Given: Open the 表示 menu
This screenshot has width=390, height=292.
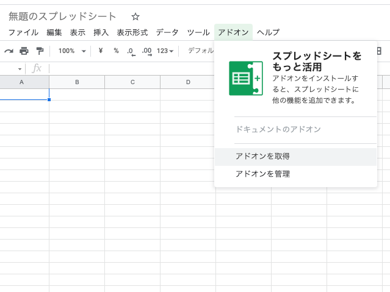Looking at the screenshot, I should 78,32.
